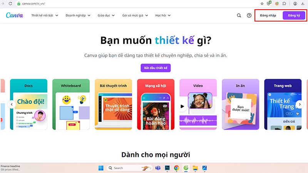Expand the Học hỏi menu
Viewport: 308px width, 173px height.
click(x=163, y=15)
